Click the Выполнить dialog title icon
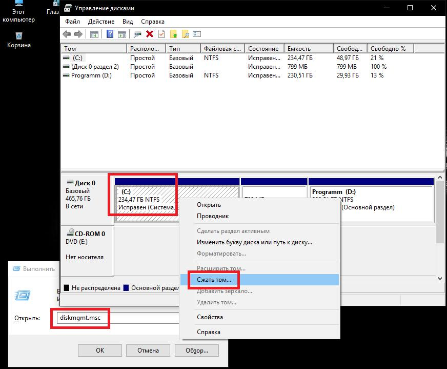 point(16,268)
